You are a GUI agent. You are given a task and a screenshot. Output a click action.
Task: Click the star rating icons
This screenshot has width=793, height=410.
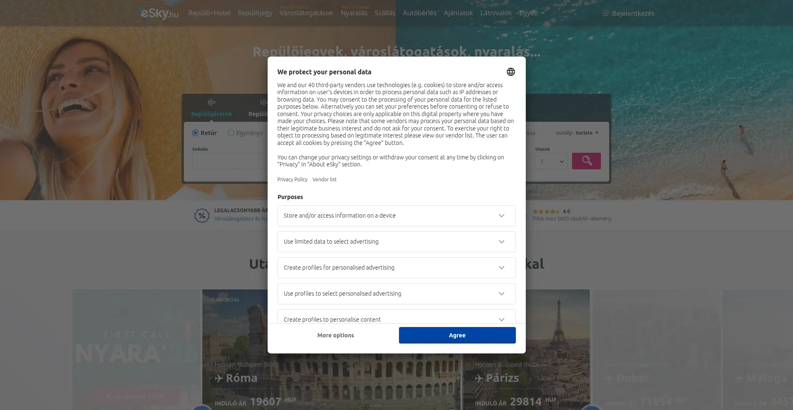[546, 211]
